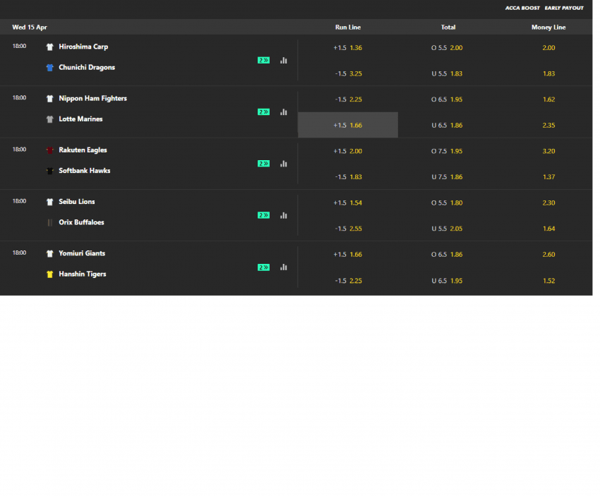This screenshot has width=600, height=496.
Task: Click Hiroshima Carp team name
Action: (x=83, y=47)
